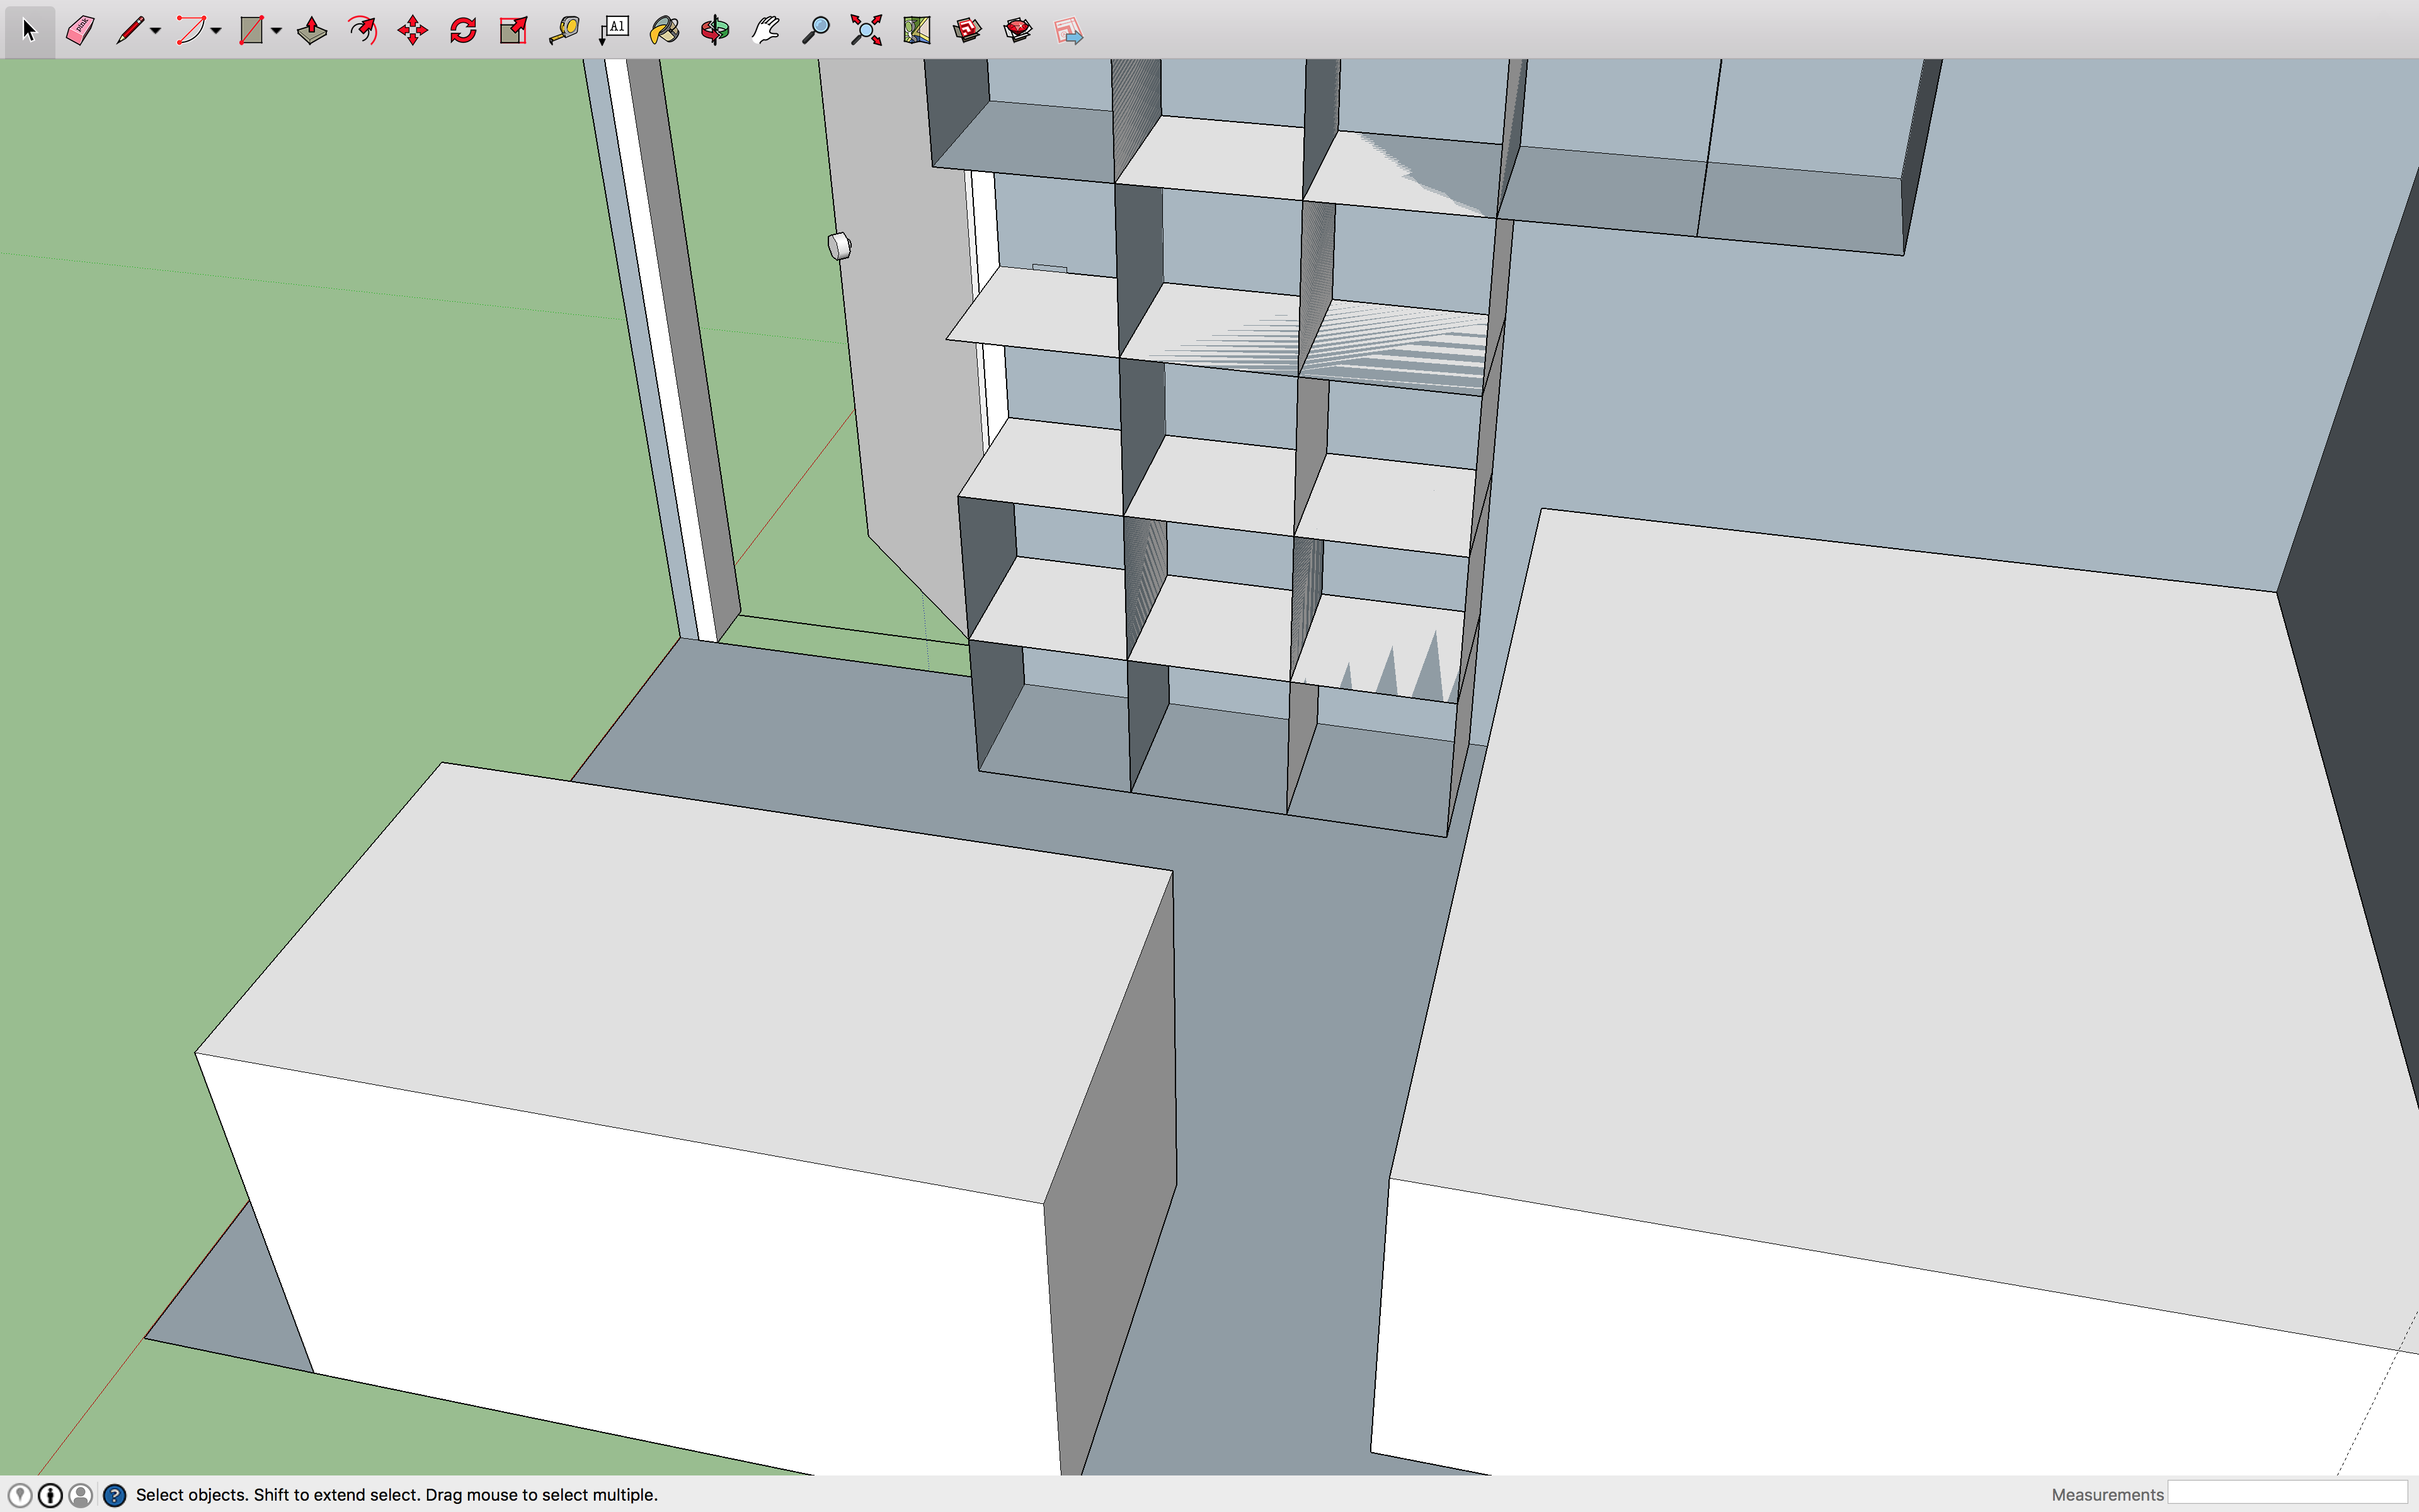The width and height of the screenshot is (2419, 1512).
Task: Click the model credits info icon
Action: (x=50, y=1495)
